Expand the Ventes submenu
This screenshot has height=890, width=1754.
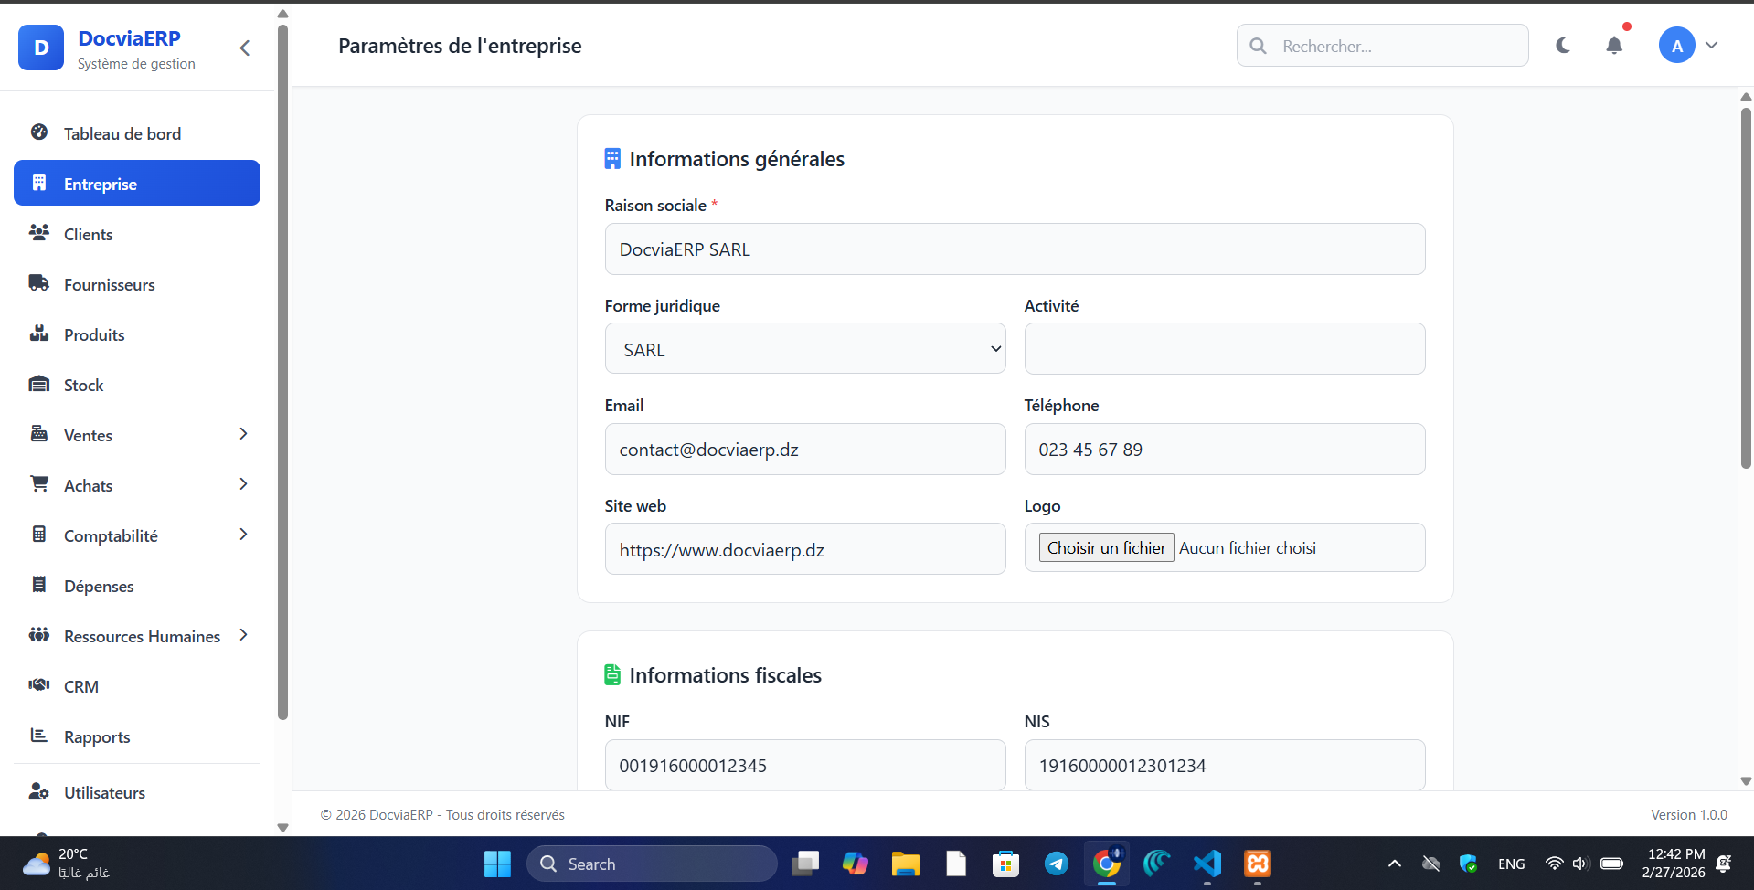[243, 434]
